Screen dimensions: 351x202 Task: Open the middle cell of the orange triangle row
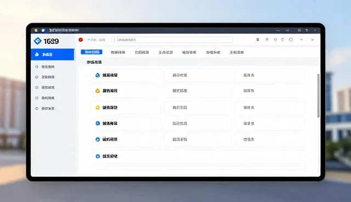pyautogui.click(x=197, y=91)
